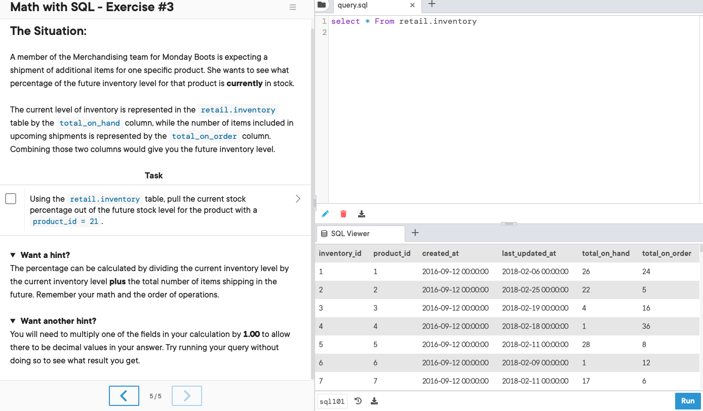703x411 pixels.
Task: Click the SQL Viewer database icon
Action: click(323, 233)
